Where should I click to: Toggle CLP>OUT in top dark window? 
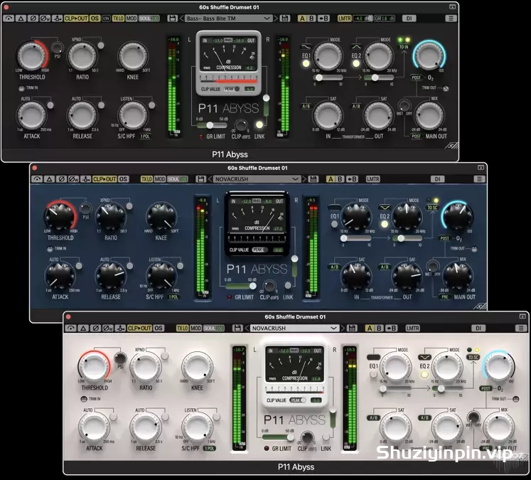click(76, 18)
